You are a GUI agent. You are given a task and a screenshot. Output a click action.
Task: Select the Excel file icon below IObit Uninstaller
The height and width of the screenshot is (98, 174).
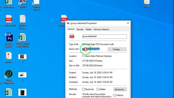coord(9,92)
